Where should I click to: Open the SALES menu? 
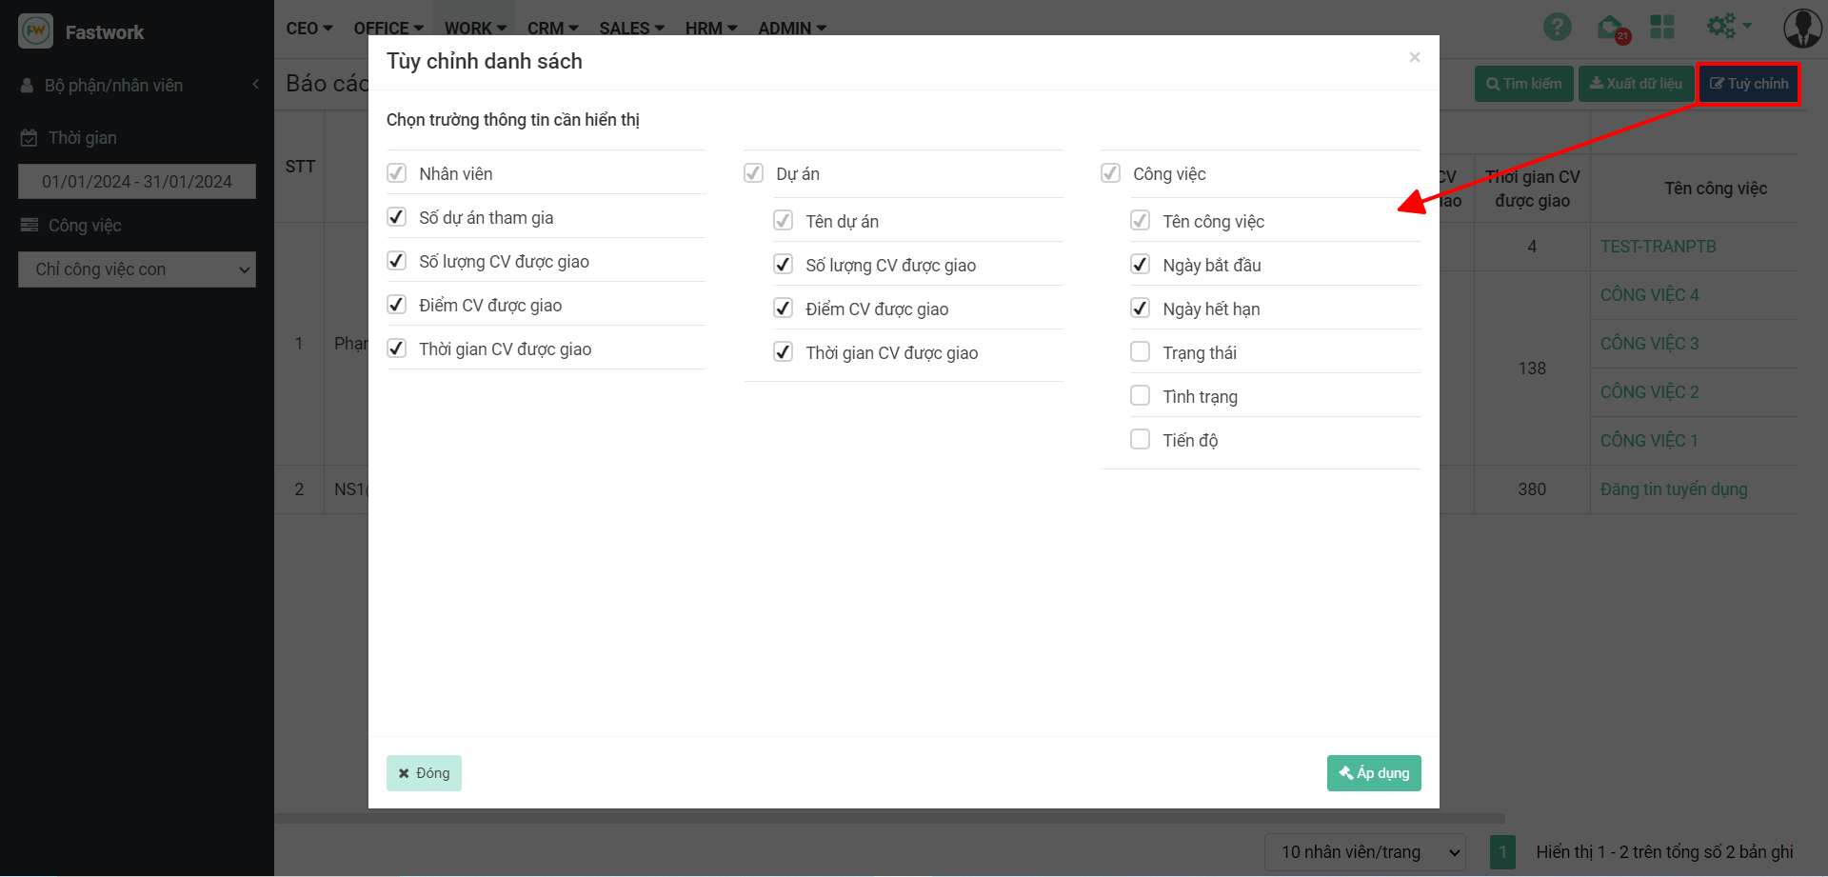tap(631, 29)
